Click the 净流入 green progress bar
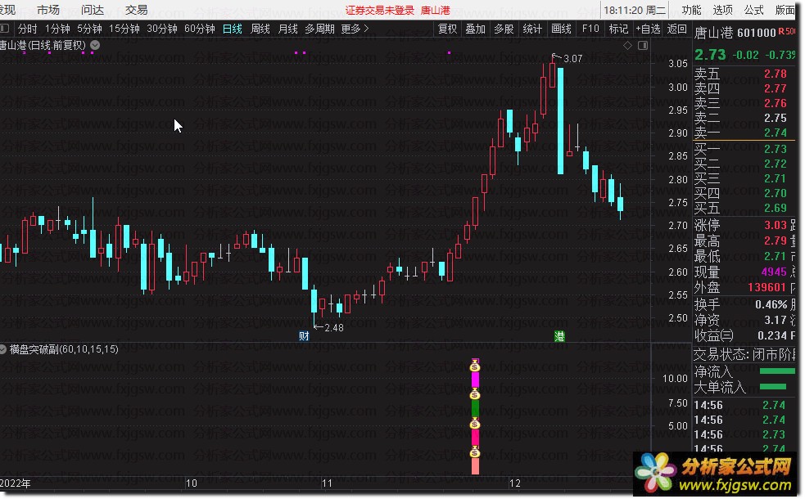Screen dimensions: 805x499 777,371
